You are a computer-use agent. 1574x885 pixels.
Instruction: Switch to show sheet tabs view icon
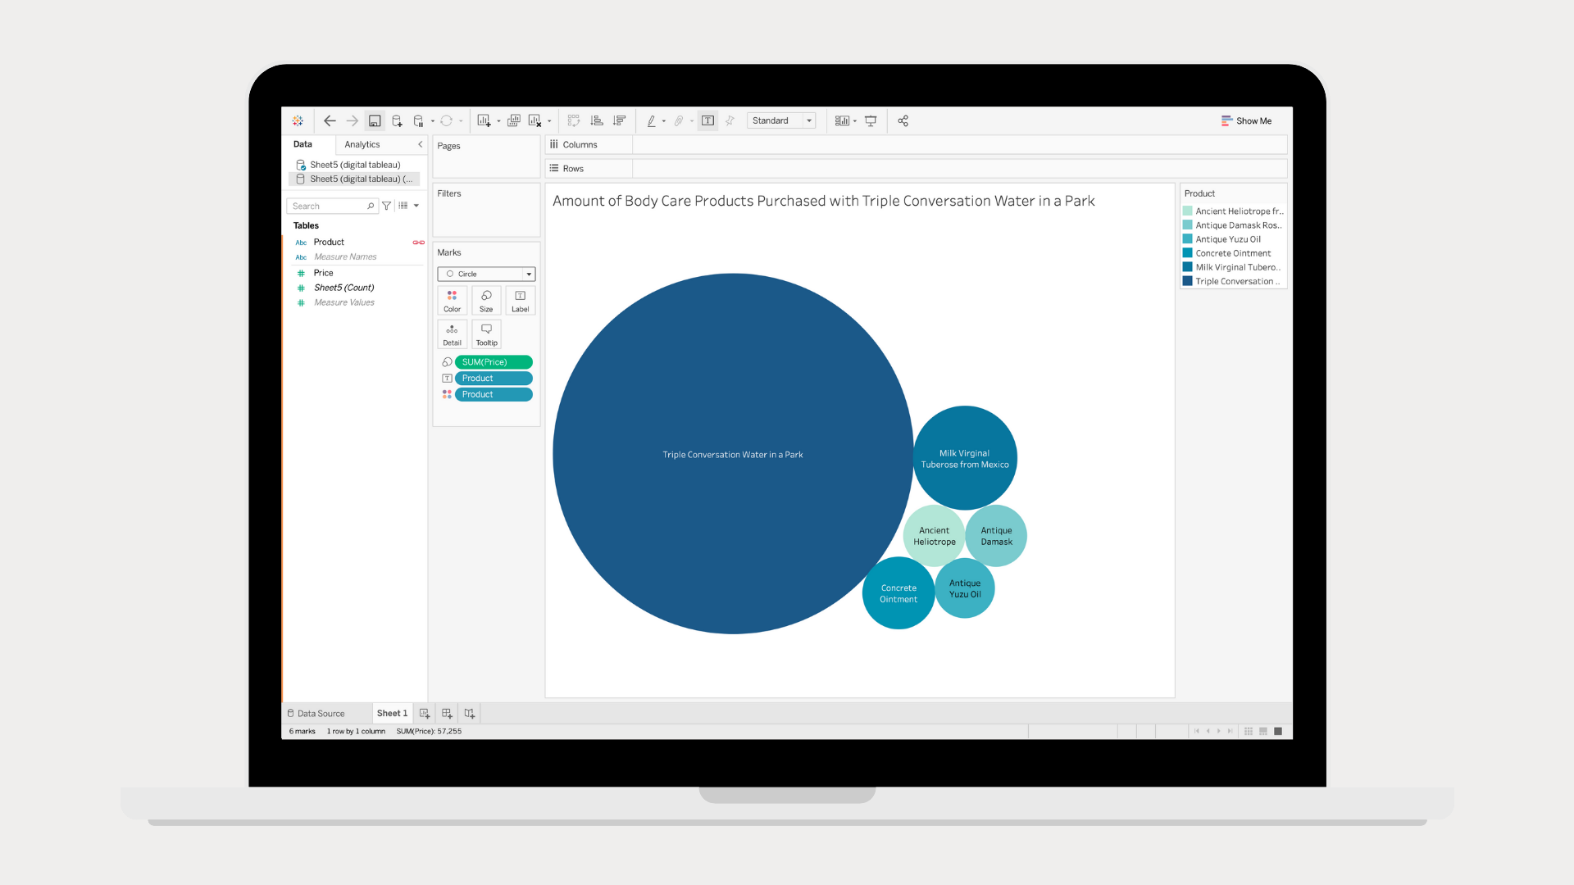click(x=1278, y=731)
